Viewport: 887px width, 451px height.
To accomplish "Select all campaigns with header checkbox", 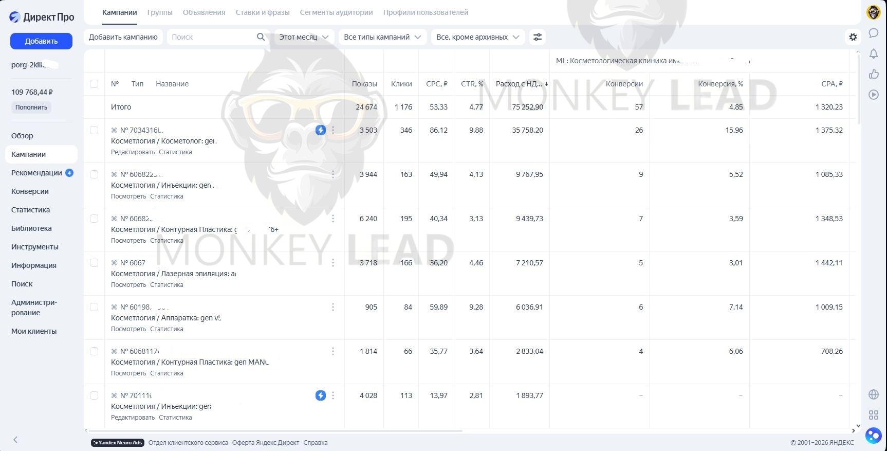I will (94, 84).
